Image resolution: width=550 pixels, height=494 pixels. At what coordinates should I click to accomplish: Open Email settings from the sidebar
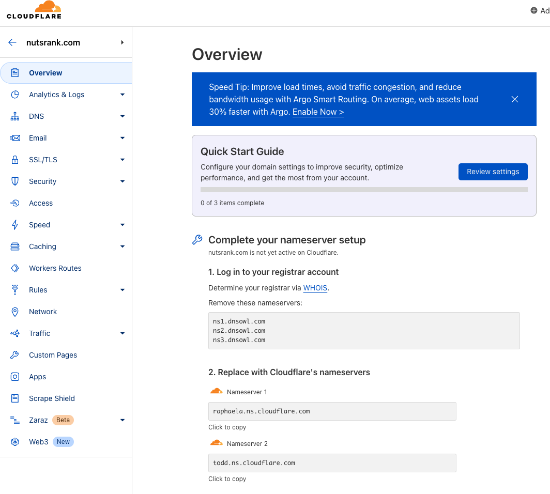tap(14, 138)
